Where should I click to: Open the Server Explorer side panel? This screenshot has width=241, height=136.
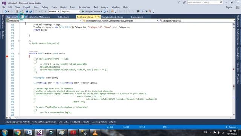pos(3,22)
